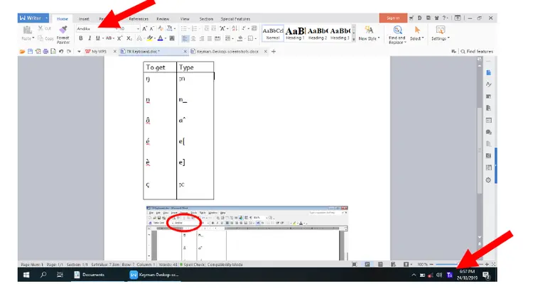Apply italic formatting
The width and height of the screenshot is (533, 293).
pyautogui.click(x=89, y=38)
